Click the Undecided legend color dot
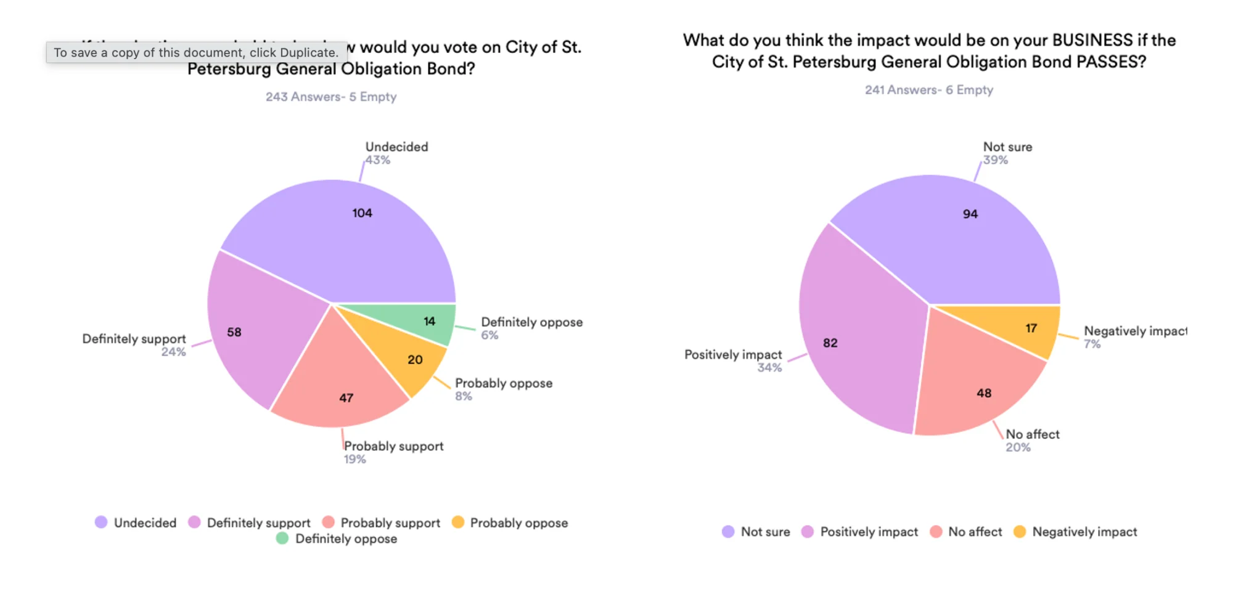The width and height of the screenshot is (1233, 602). tap(101, 523)
